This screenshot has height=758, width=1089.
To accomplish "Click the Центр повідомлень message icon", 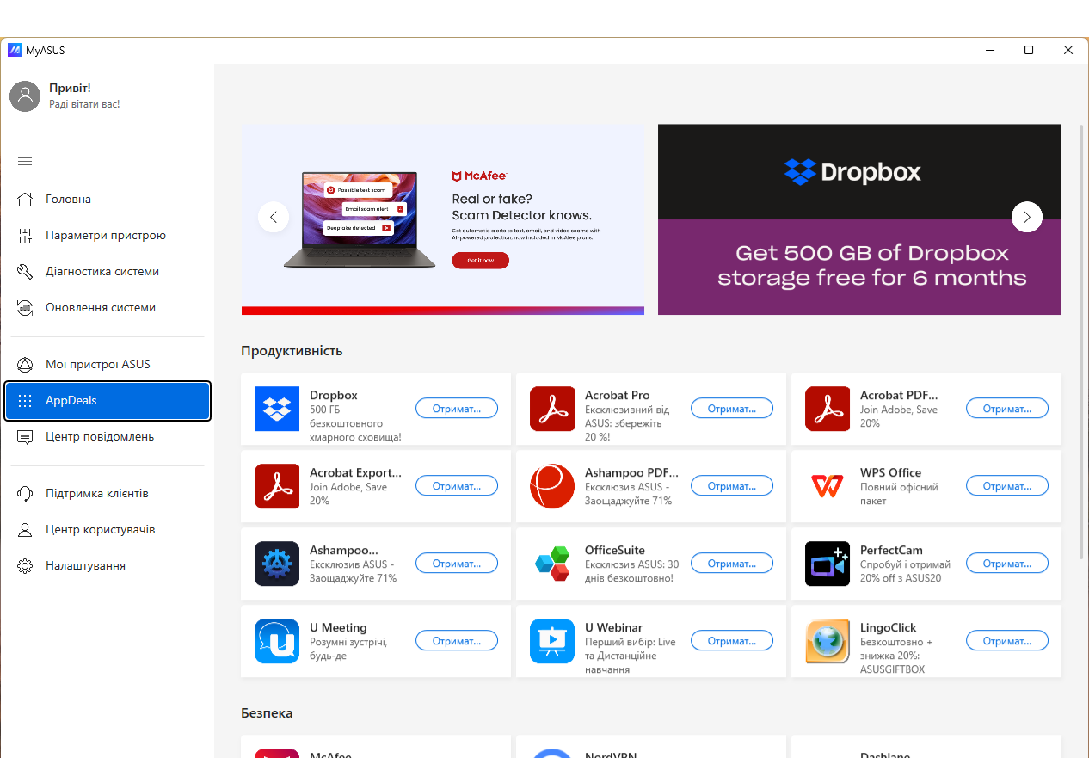I will 25,436.
